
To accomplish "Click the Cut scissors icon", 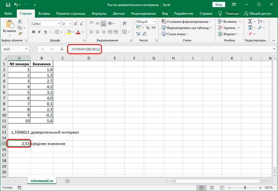I will [20, 22].
